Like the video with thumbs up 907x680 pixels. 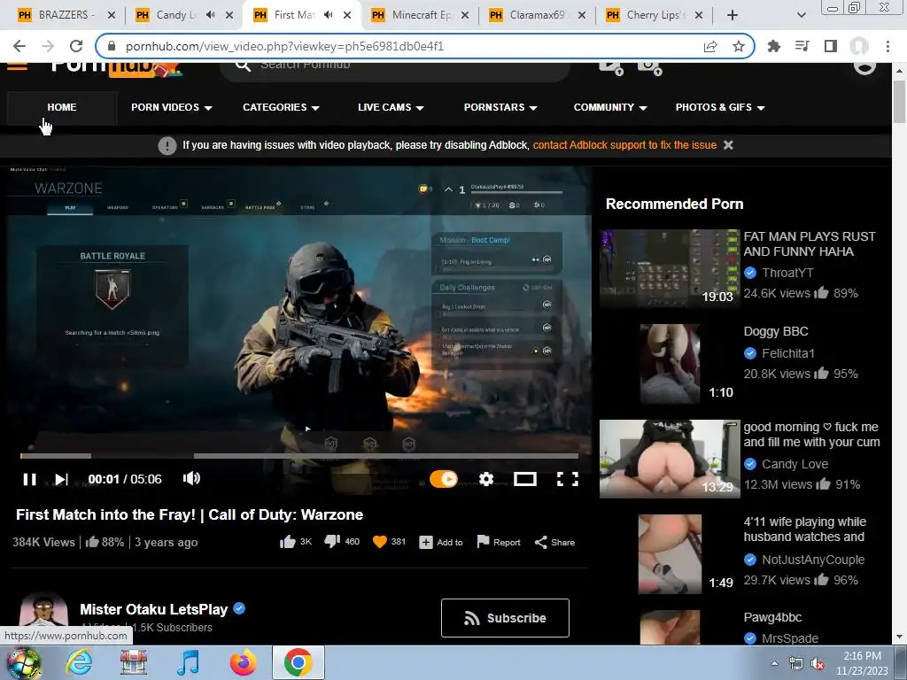(x=296, y=542)
